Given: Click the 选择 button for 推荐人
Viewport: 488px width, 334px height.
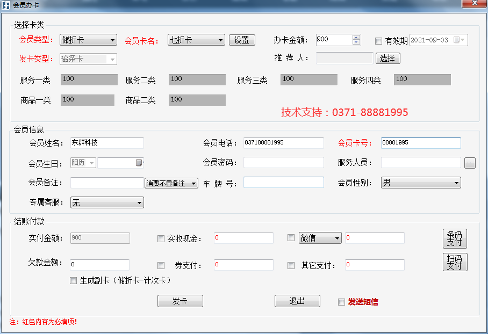Looking at the screenshot, I should coord(387,58).
